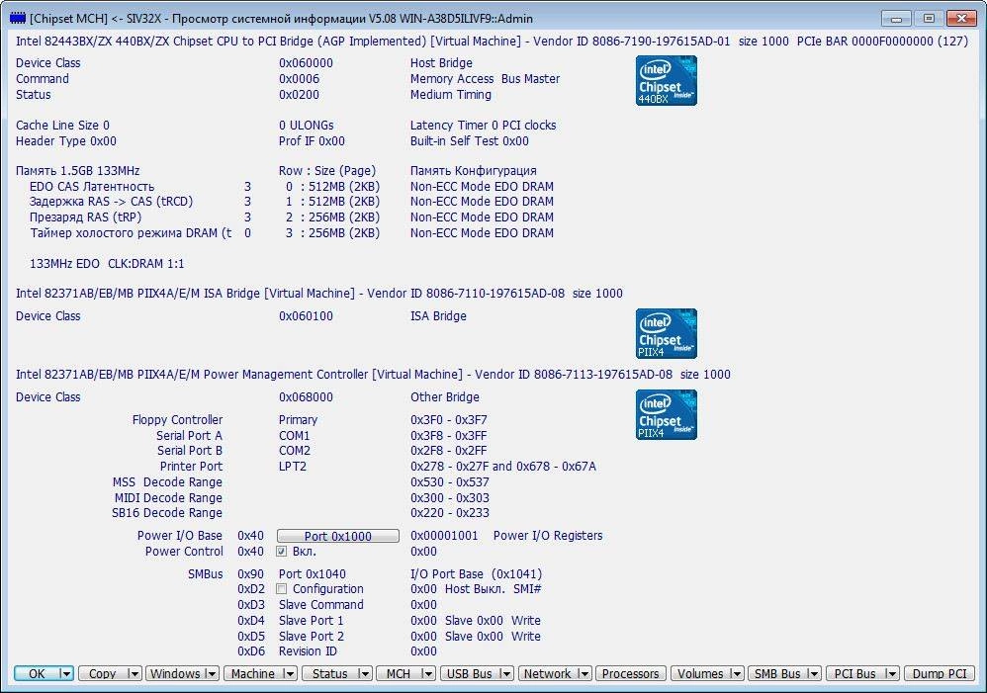This screenshot has width=987, height=693.
Task: Click the 'Latency Timer 0 PCI clocks' text
Action: click(x=483, y=126)
